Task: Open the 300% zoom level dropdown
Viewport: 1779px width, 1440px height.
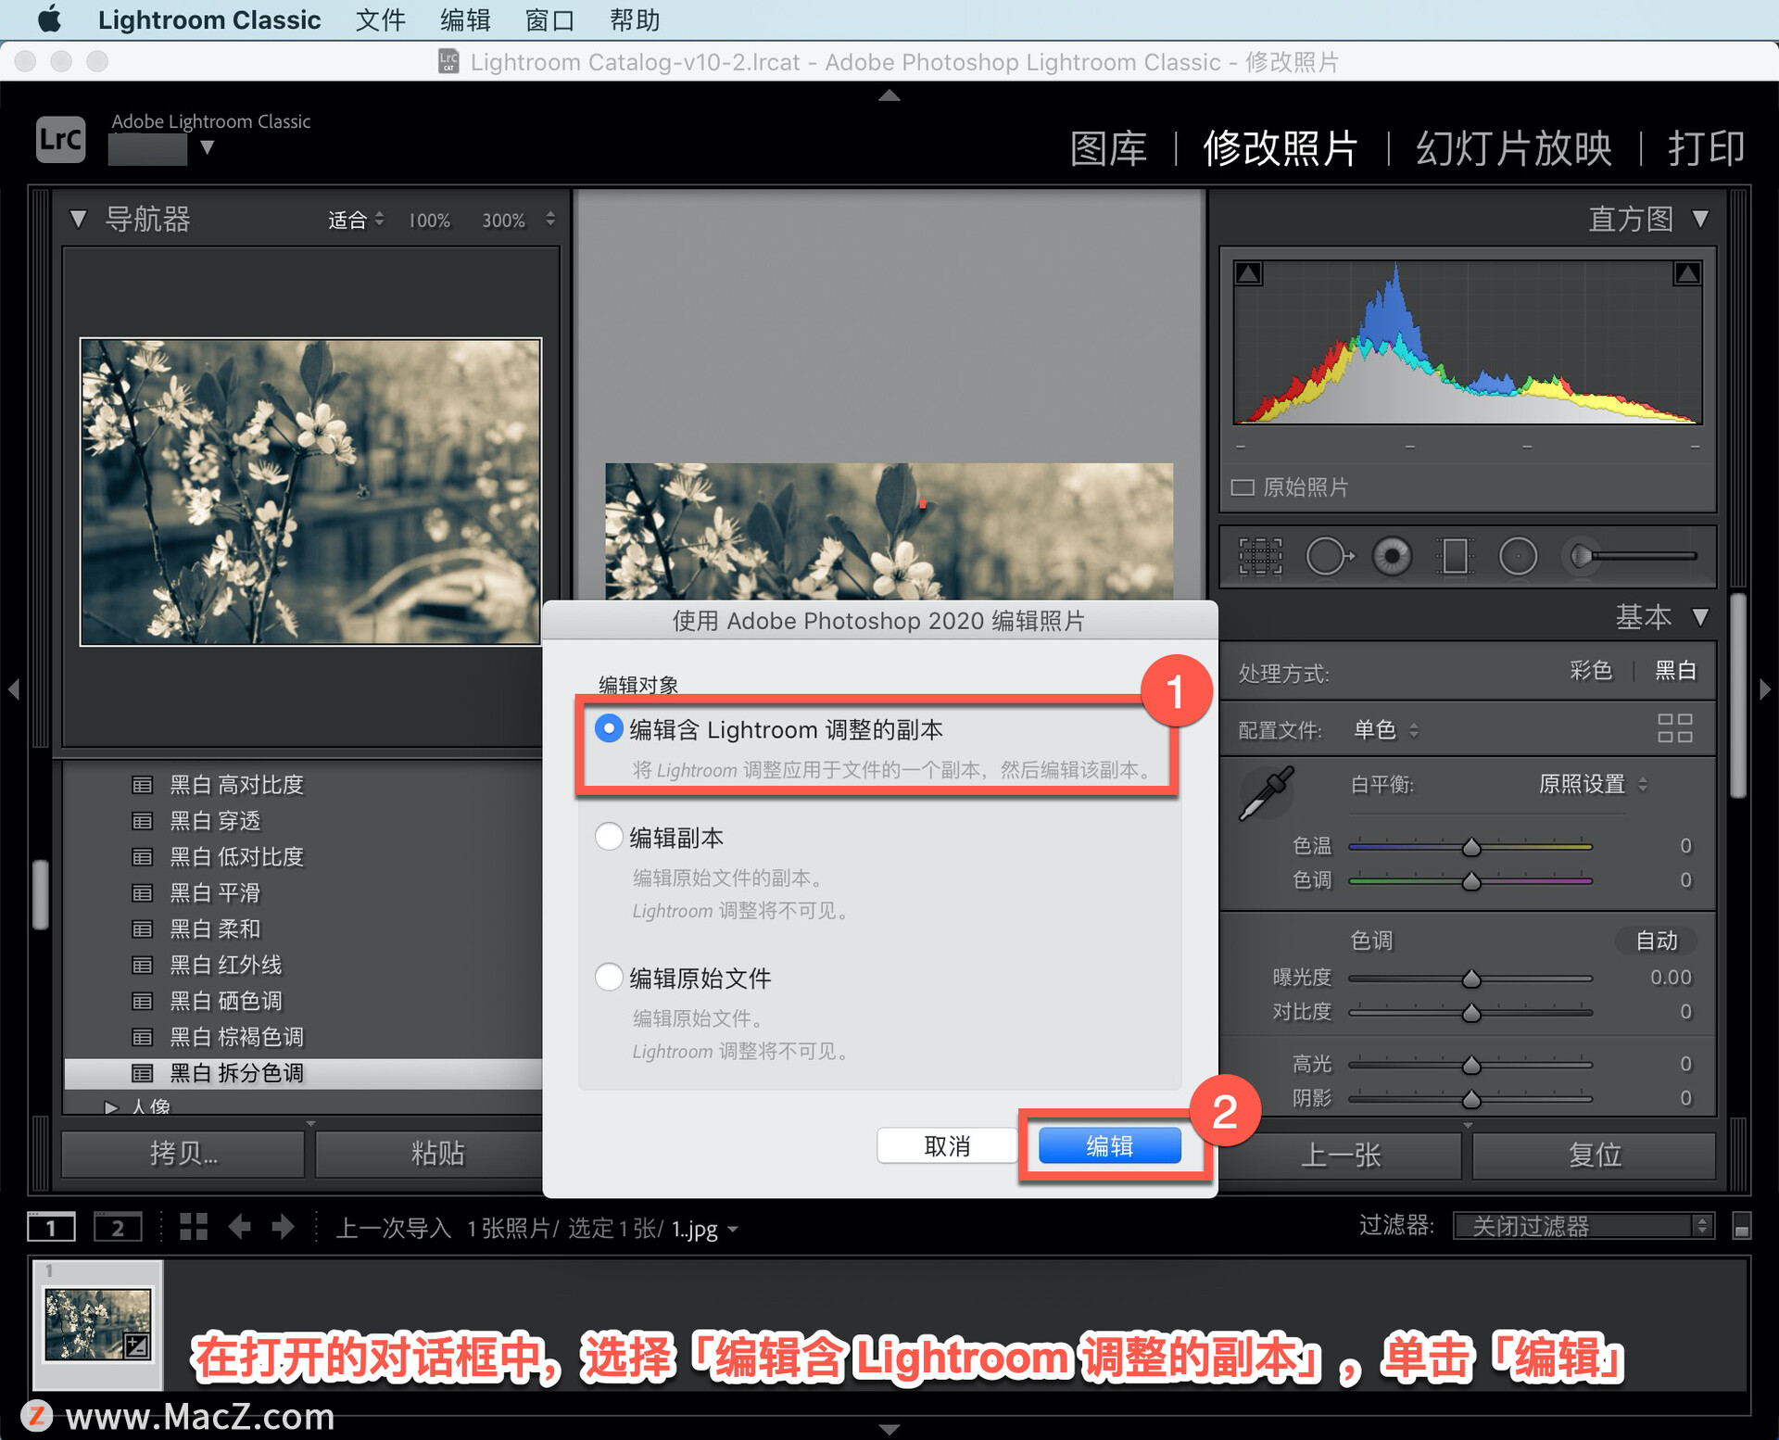Action: [549, 220]
